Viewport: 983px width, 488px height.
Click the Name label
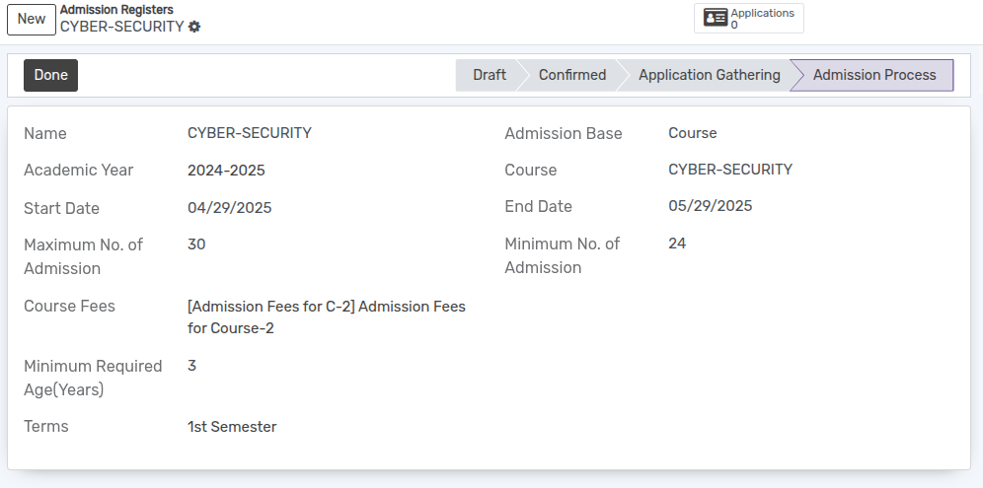point(45,133)
